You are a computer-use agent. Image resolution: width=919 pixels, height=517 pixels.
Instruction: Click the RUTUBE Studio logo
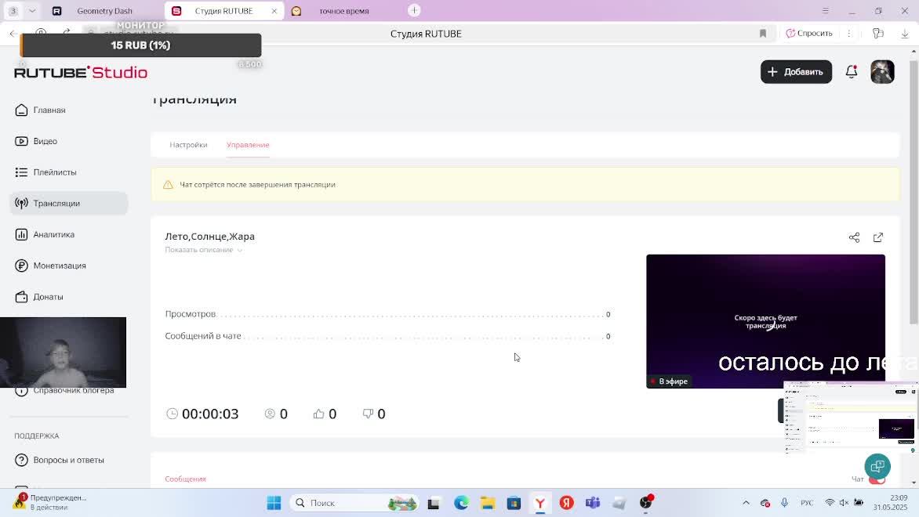pos(81,72)
